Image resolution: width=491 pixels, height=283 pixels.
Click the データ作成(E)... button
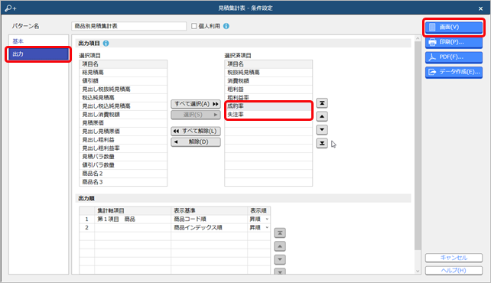[454, 72]
